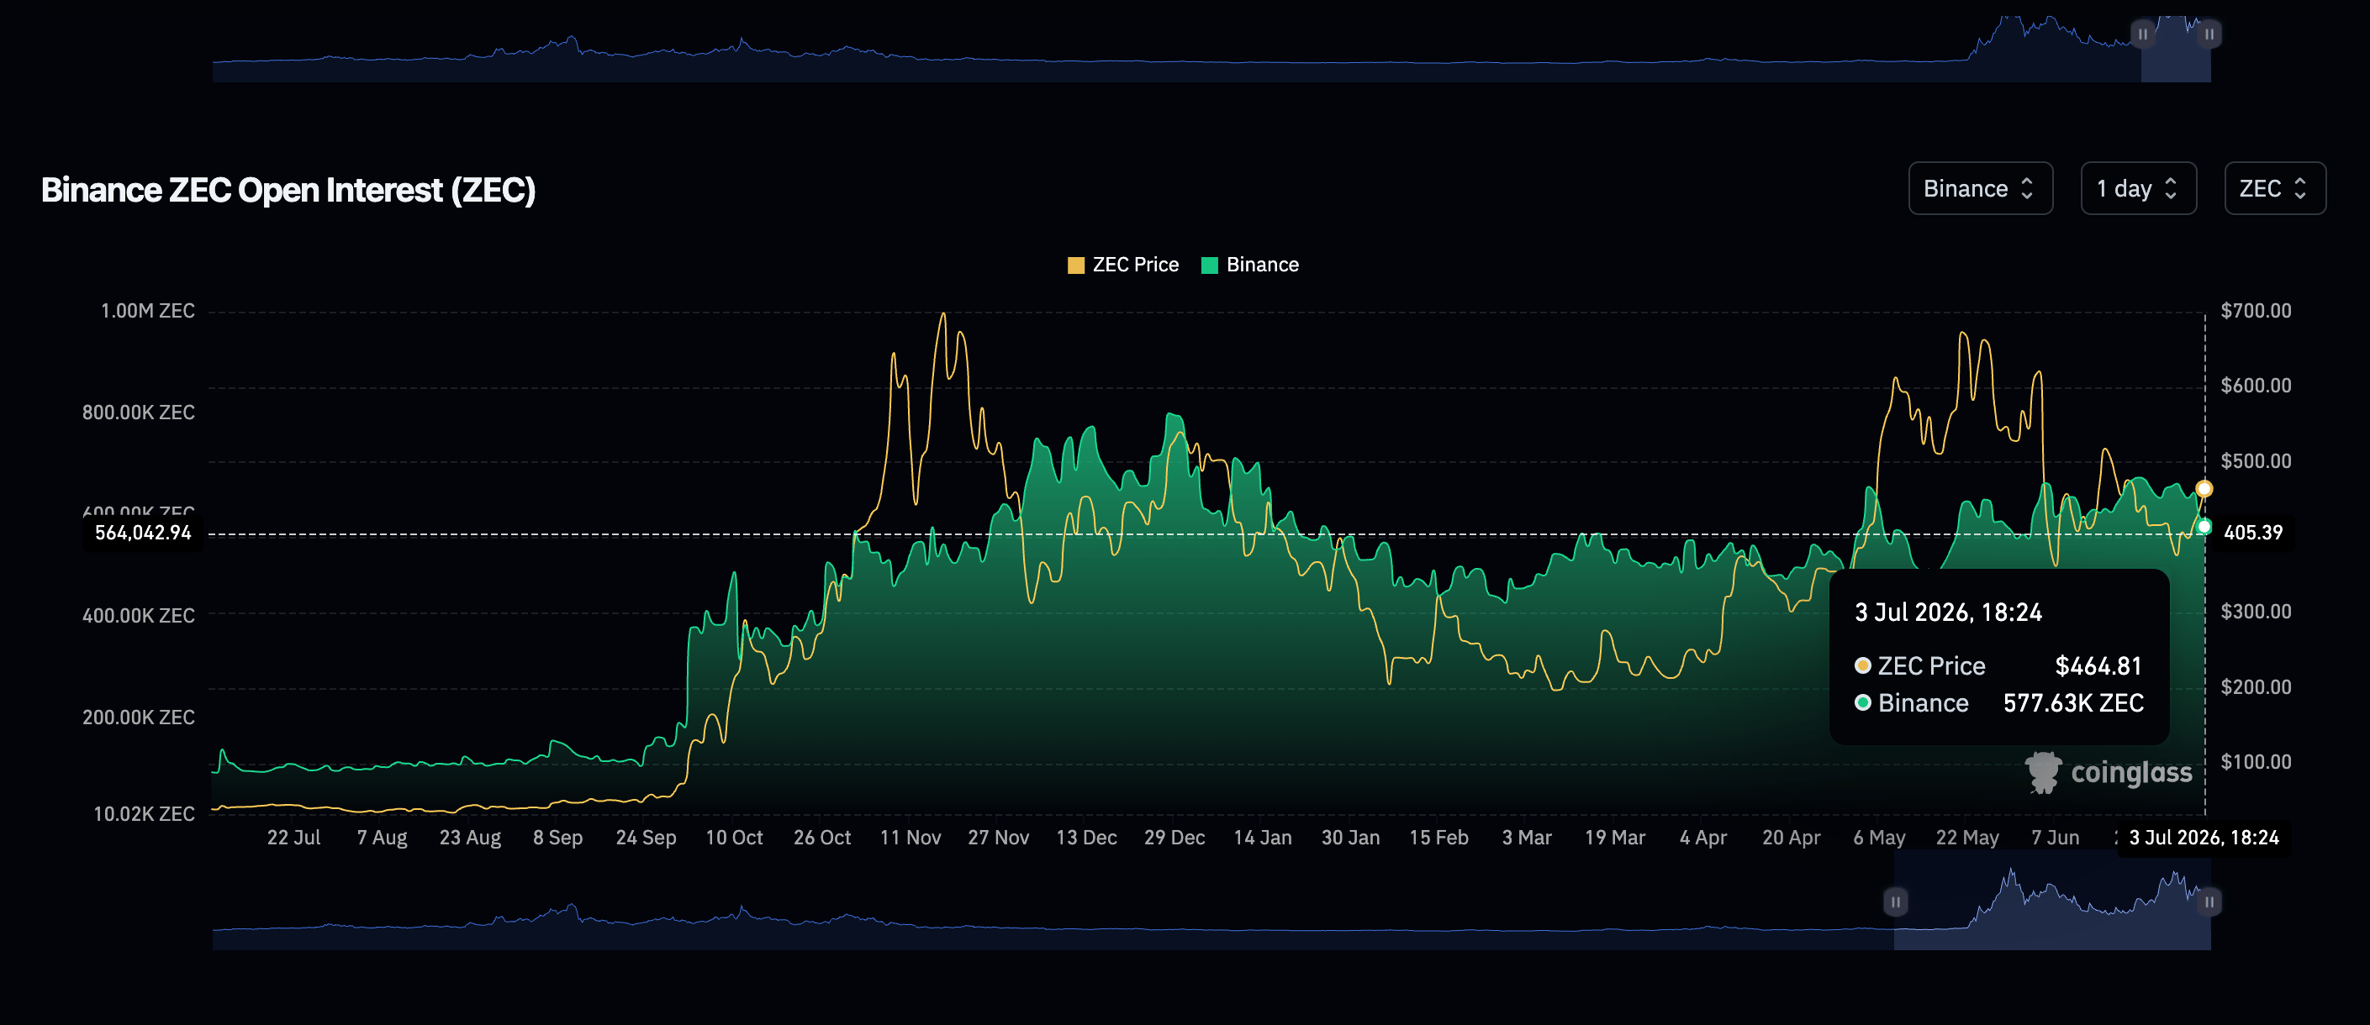Click the $700.00 price axis label
This screenshot has height=1025, width=2370.
point(2256,311)
